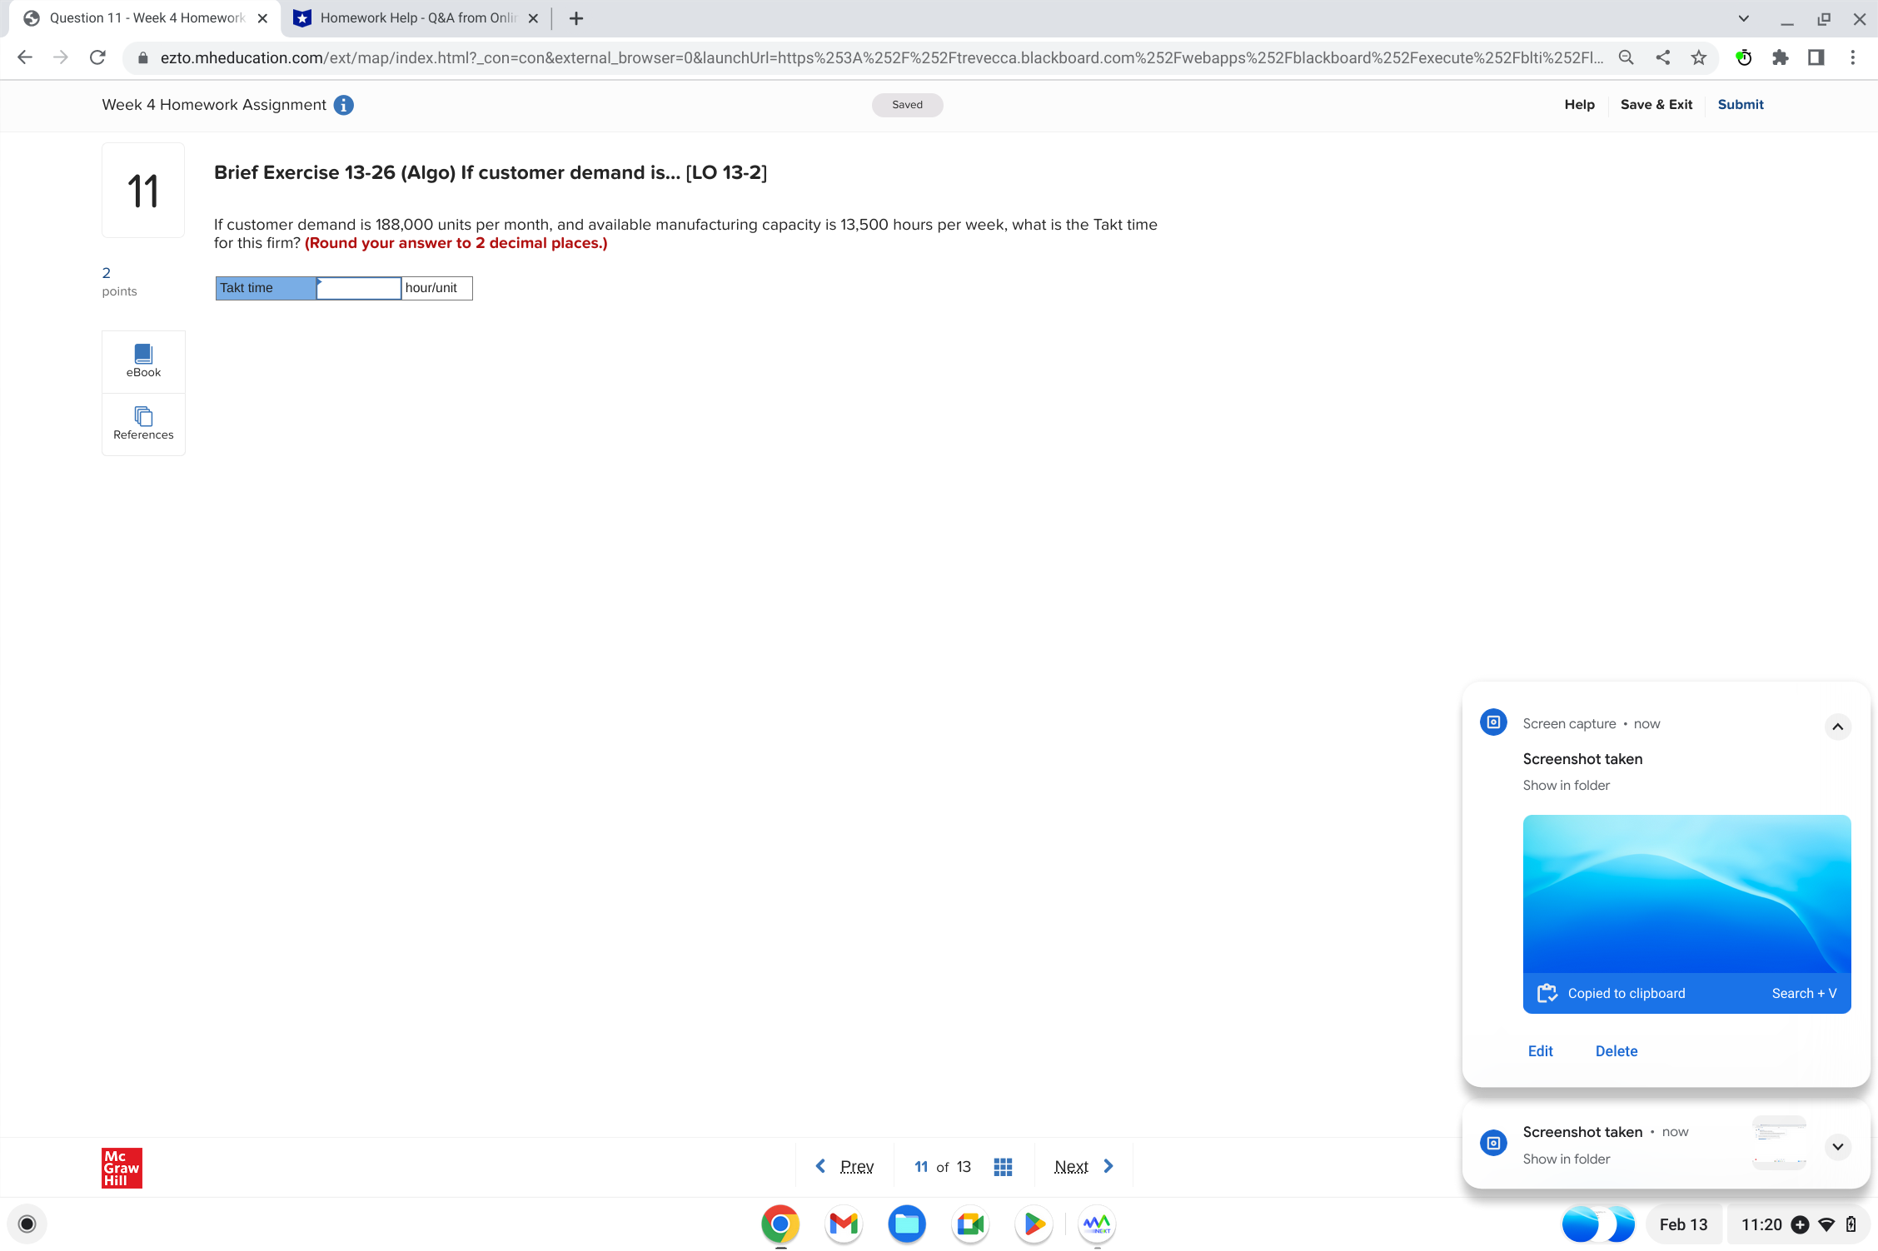The height and width of the screenshot is (1251, 1878).
Task: Bookmark this page with star icon
Action: click(1698, 57)
